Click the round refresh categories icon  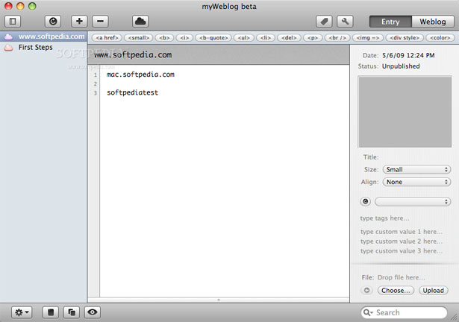pyautogui.click(x=365, y=201)
